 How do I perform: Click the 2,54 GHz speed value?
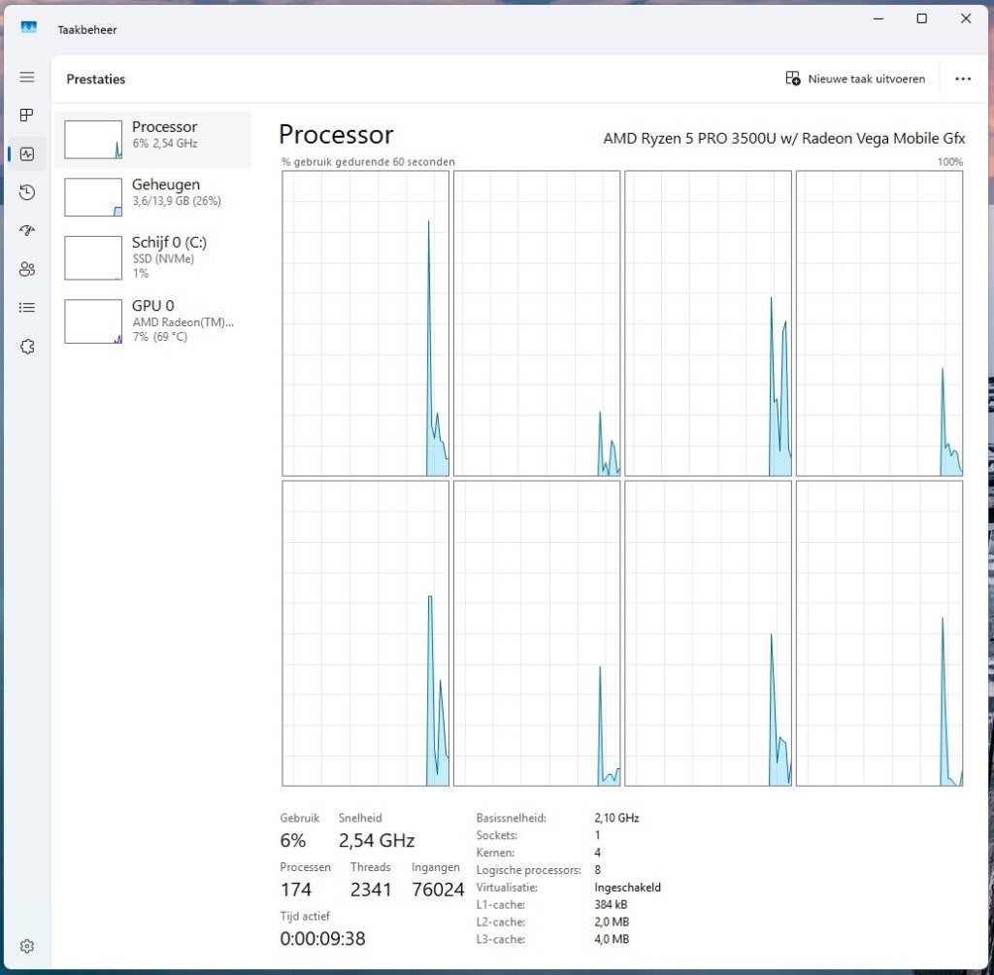pyautogui.click(x=377, y=841)
